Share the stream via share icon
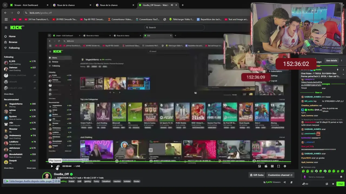 (x=284, y=182)
